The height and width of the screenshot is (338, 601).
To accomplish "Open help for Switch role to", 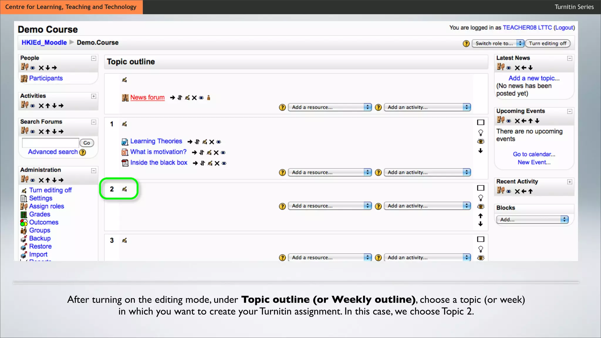I will coord(466,44).
